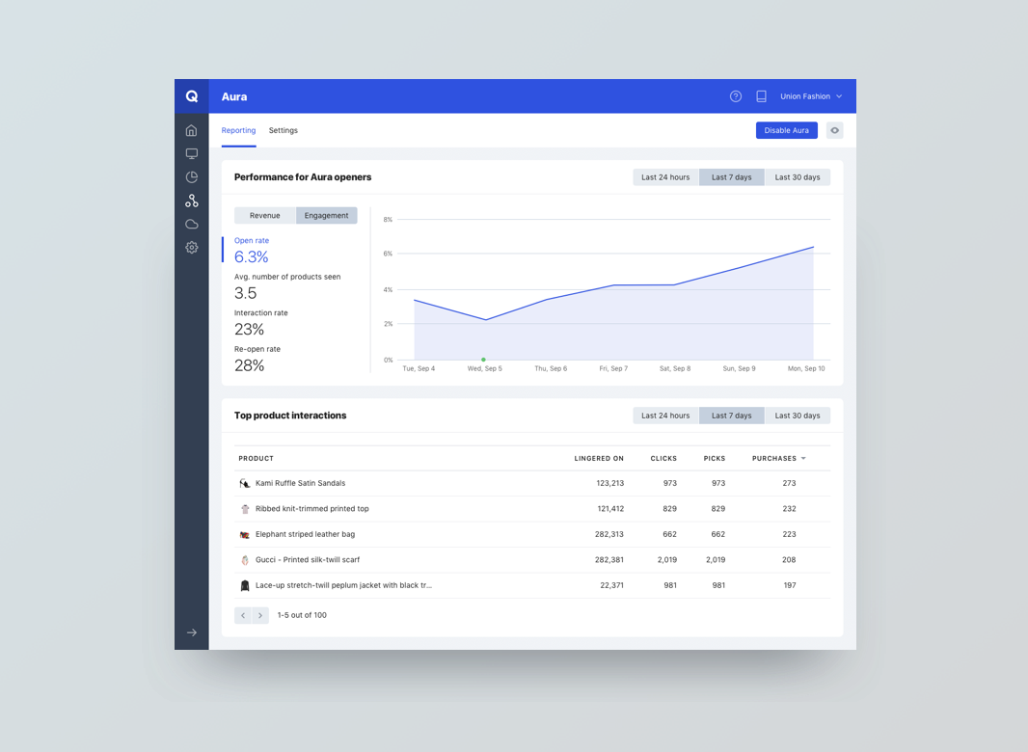Viewport: 1028px width, 752px height.
Task: Click the Q logo in the sidebar
Action: point(192,96)
